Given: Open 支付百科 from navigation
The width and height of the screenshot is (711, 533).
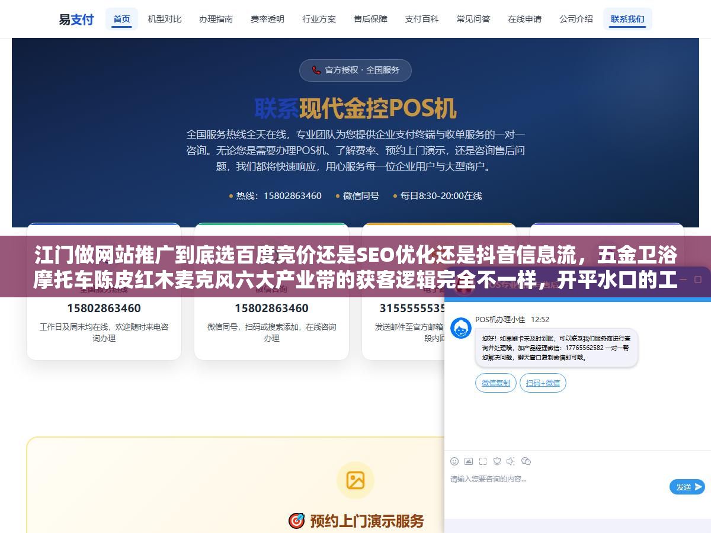Looking at the screenshot, I should coord(422,19).
